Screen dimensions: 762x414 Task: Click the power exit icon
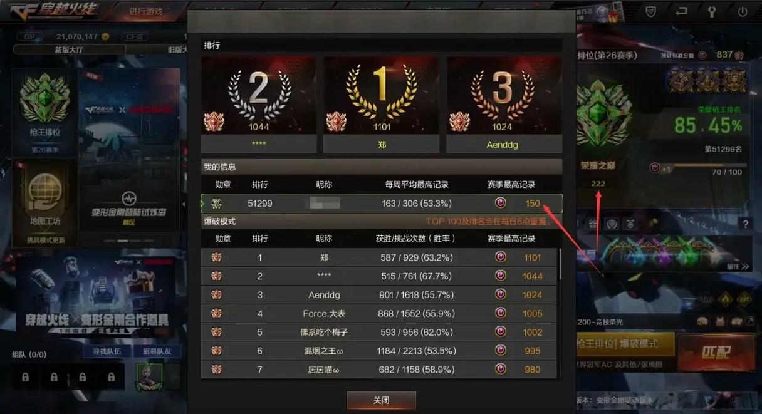(743, 11)
